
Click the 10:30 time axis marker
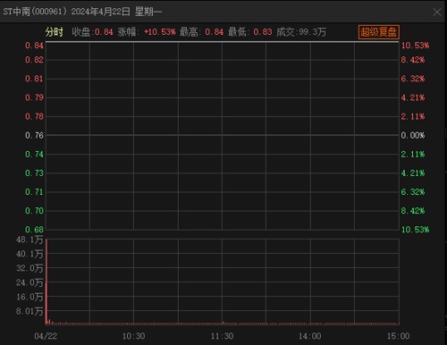coord(133,336)
